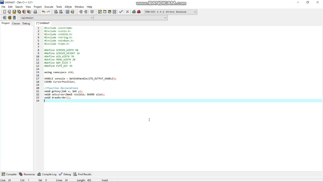Click the Replace toolbar icon
Viewport: 323px width, 182px height.
click(61, 12)
